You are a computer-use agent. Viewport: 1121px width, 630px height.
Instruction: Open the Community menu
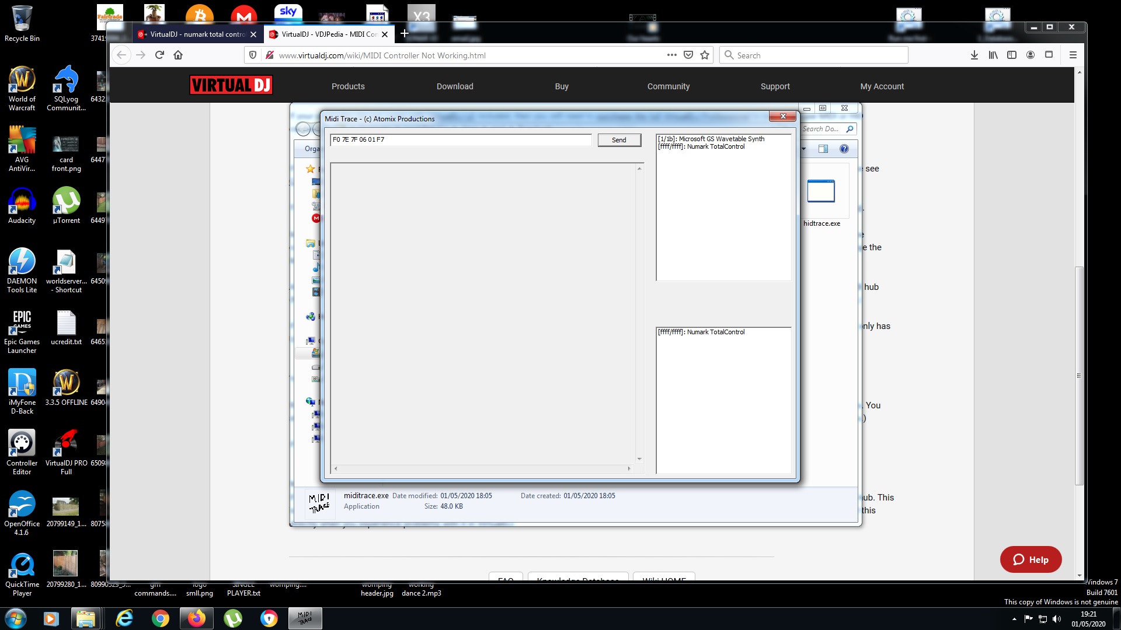tap(669, 86)
